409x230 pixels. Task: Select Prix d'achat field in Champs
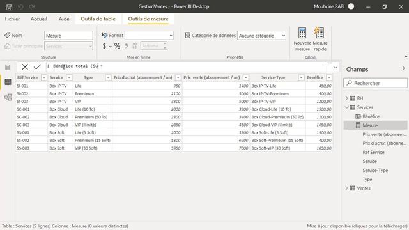[x=385, y=143]
